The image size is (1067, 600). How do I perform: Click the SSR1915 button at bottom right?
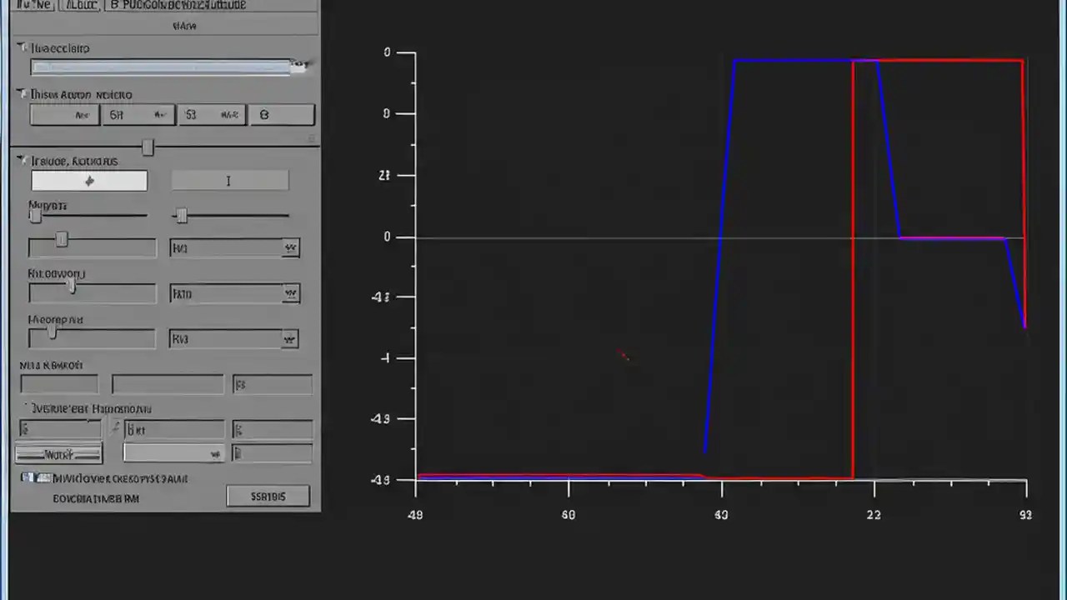click(268, 496)
